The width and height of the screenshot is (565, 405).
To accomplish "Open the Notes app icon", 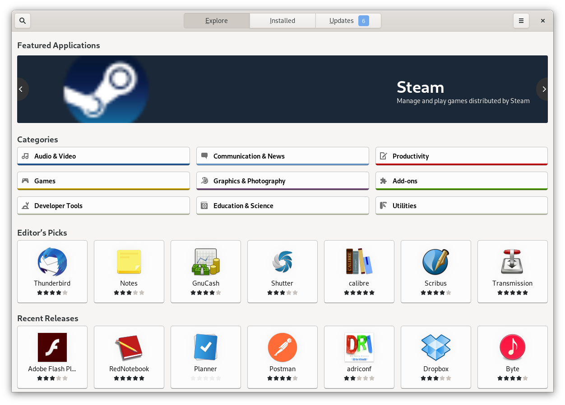I will click(x=129, y=262).
